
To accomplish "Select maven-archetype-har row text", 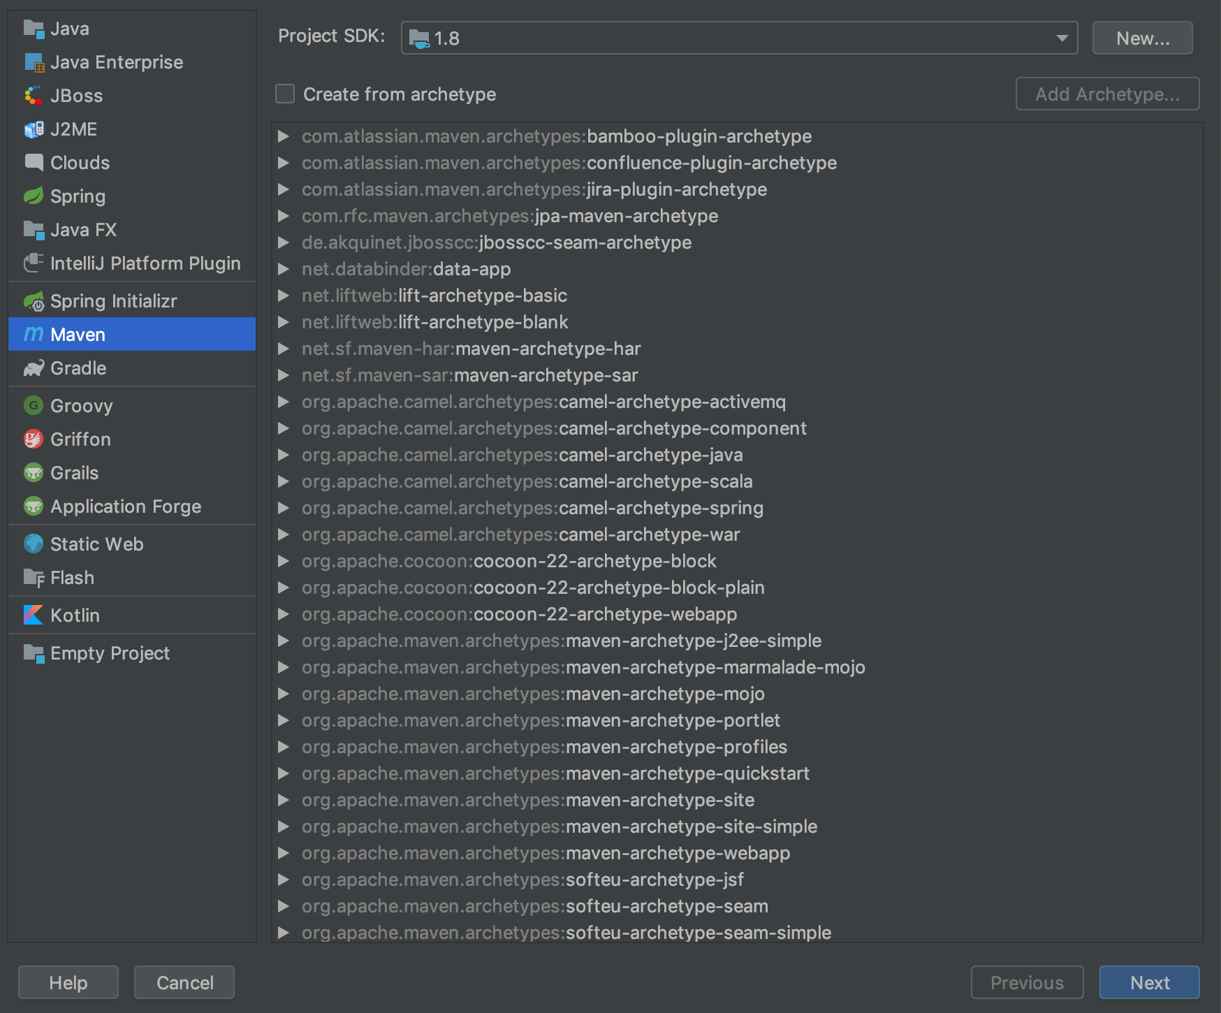I will [x=471, y=349].
